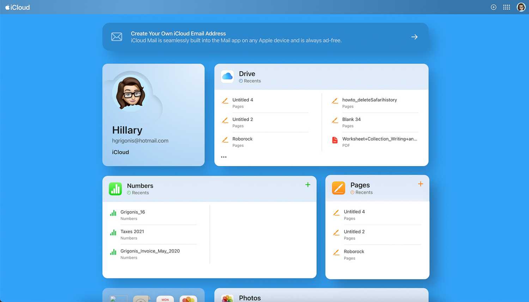Image resolution: width=529 pixels, height=302 pixels.
Task: Click the mail envelope icon in banner
Action: 117,37
